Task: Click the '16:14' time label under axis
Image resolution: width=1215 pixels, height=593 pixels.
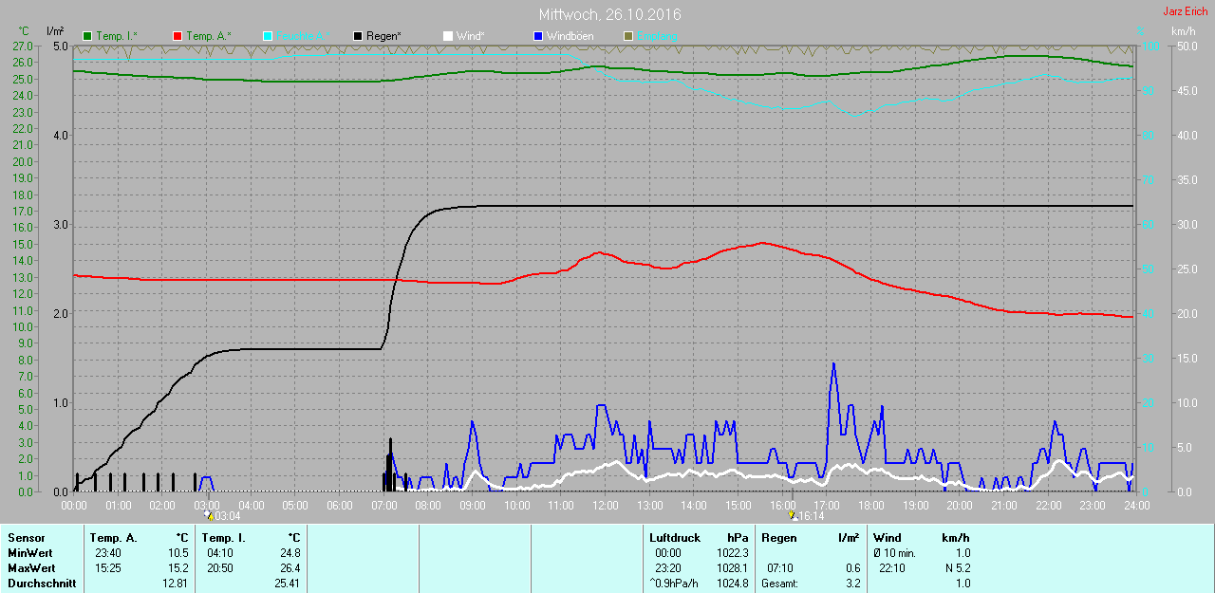Action: [813, 516]
